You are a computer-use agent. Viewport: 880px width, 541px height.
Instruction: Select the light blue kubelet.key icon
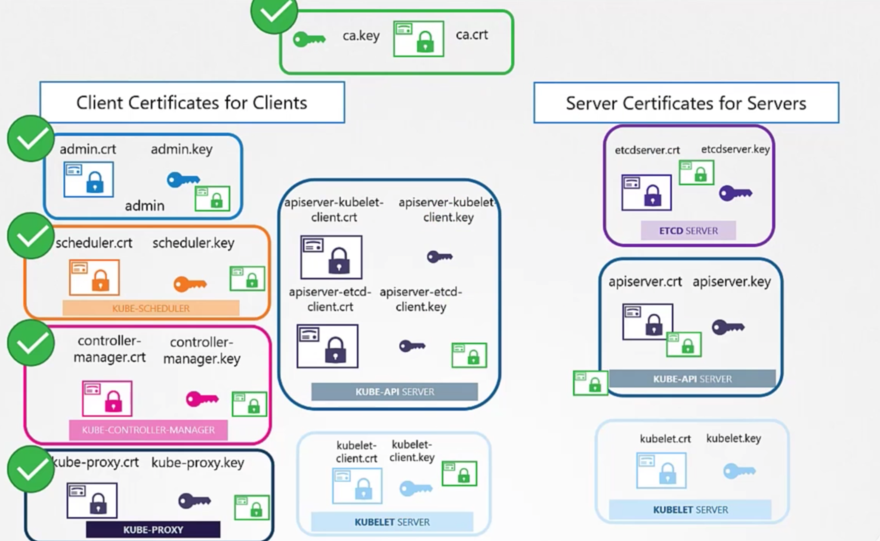(x=739, y=471)
